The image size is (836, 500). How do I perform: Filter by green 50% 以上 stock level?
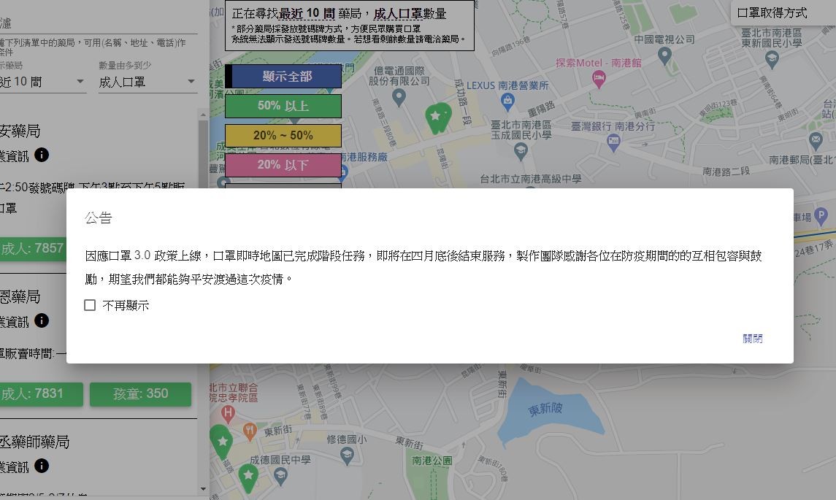(283, 106)
